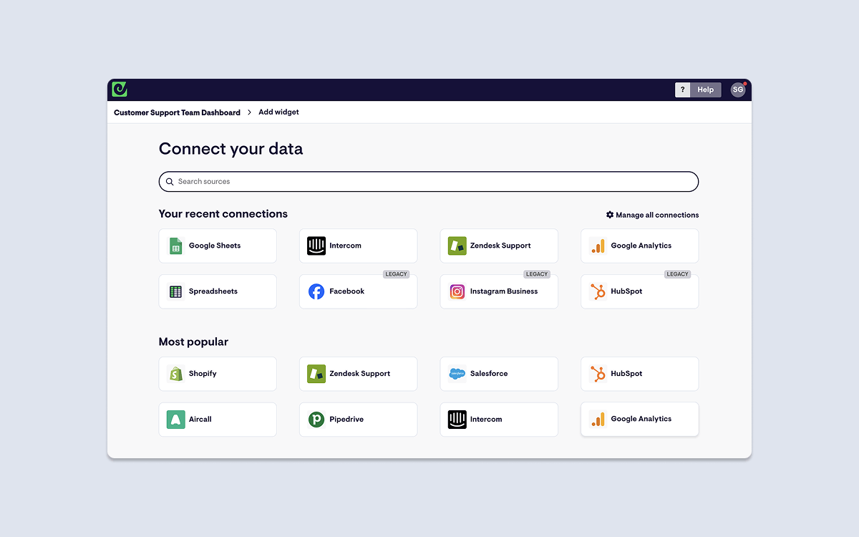Go to Customer Support Team Dashboard breadcrumb
The height and width of the screenshot is (537, 859).
point(177,112)
